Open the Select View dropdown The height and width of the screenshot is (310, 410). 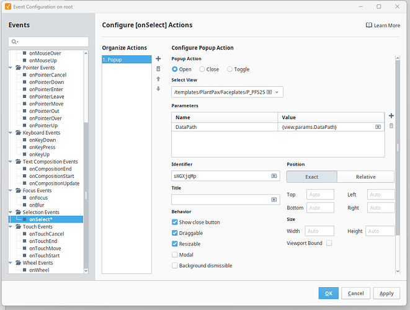click(277, 92)
